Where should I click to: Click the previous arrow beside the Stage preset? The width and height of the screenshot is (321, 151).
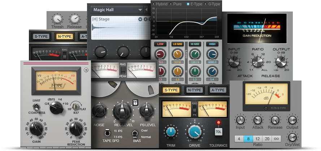[x=145, y=19]
